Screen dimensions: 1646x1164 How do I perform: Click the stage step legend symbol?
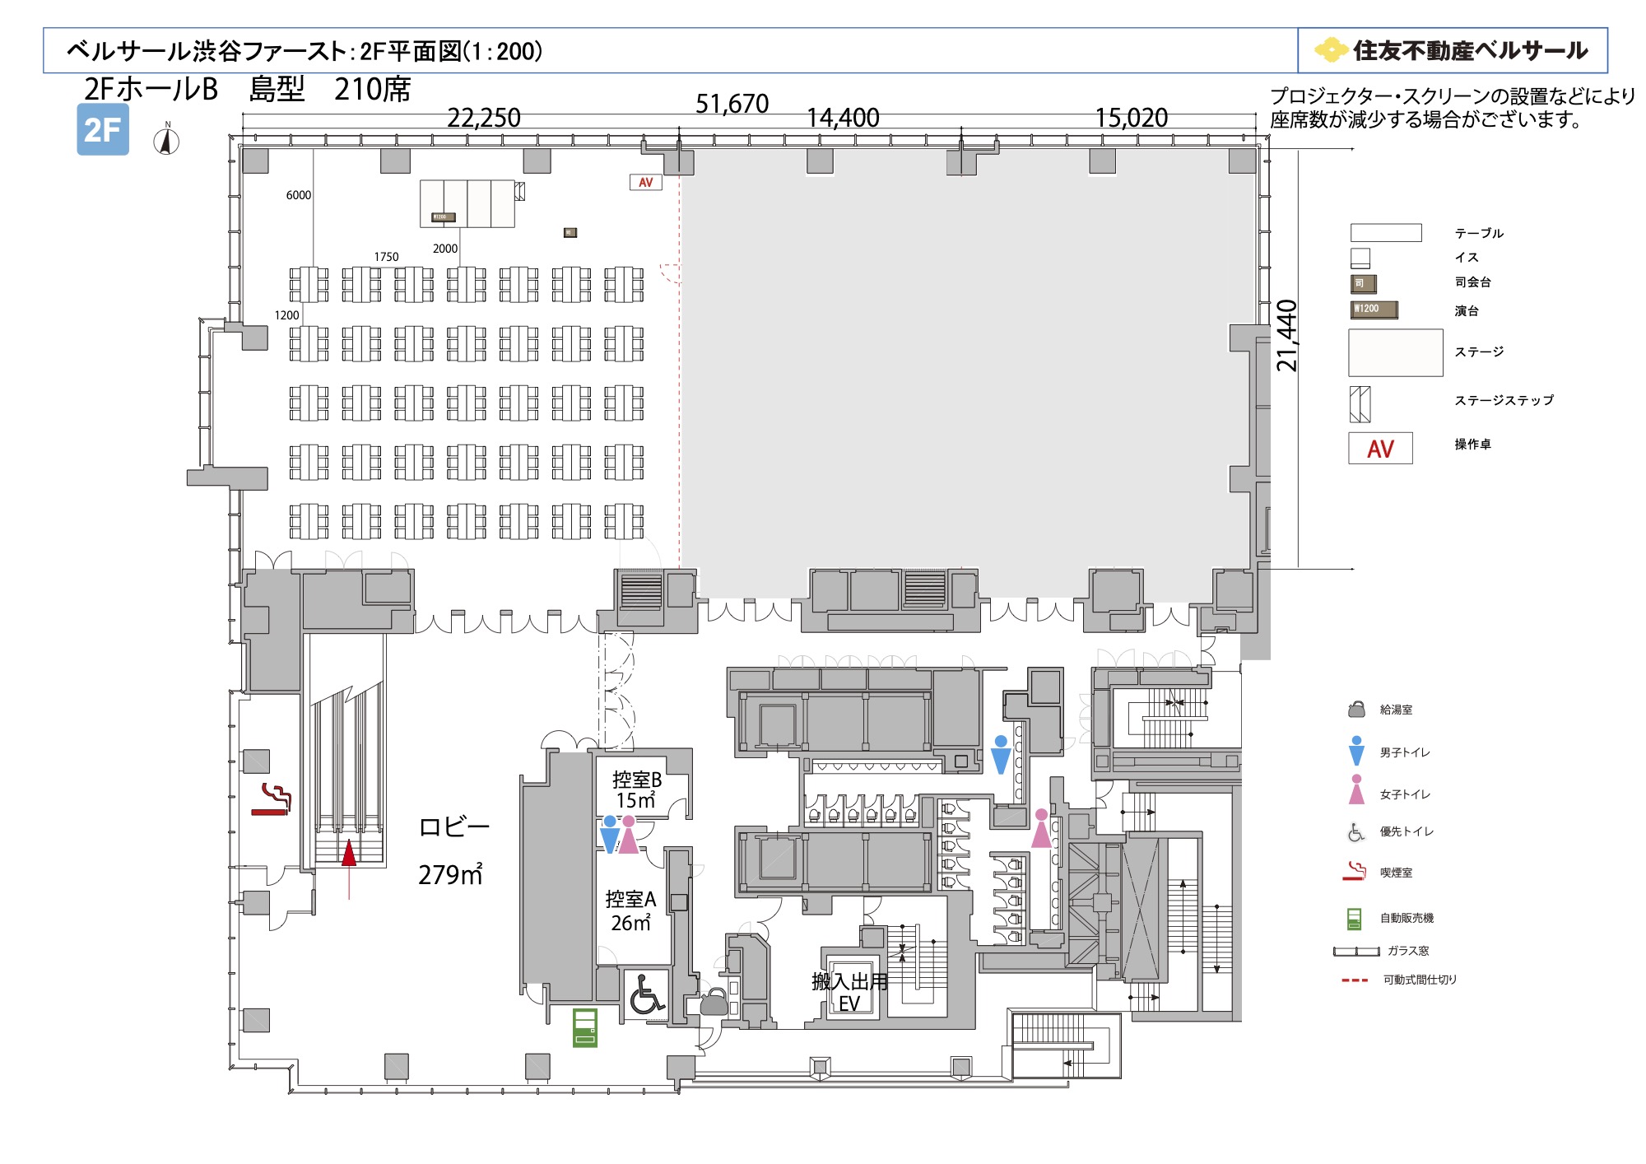click(x=1360, y=404)
